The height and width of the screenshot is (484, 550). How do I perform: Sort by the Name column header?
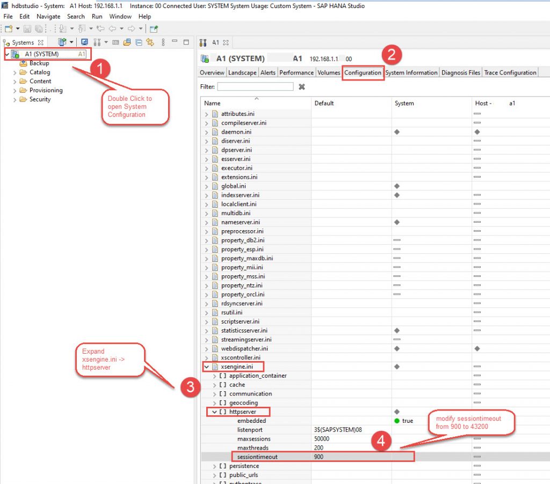click(256, 104)
